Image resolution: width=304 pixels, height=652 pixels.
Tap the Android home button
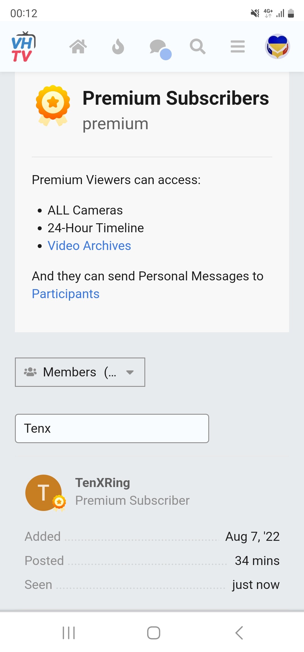tap(154, 633)
